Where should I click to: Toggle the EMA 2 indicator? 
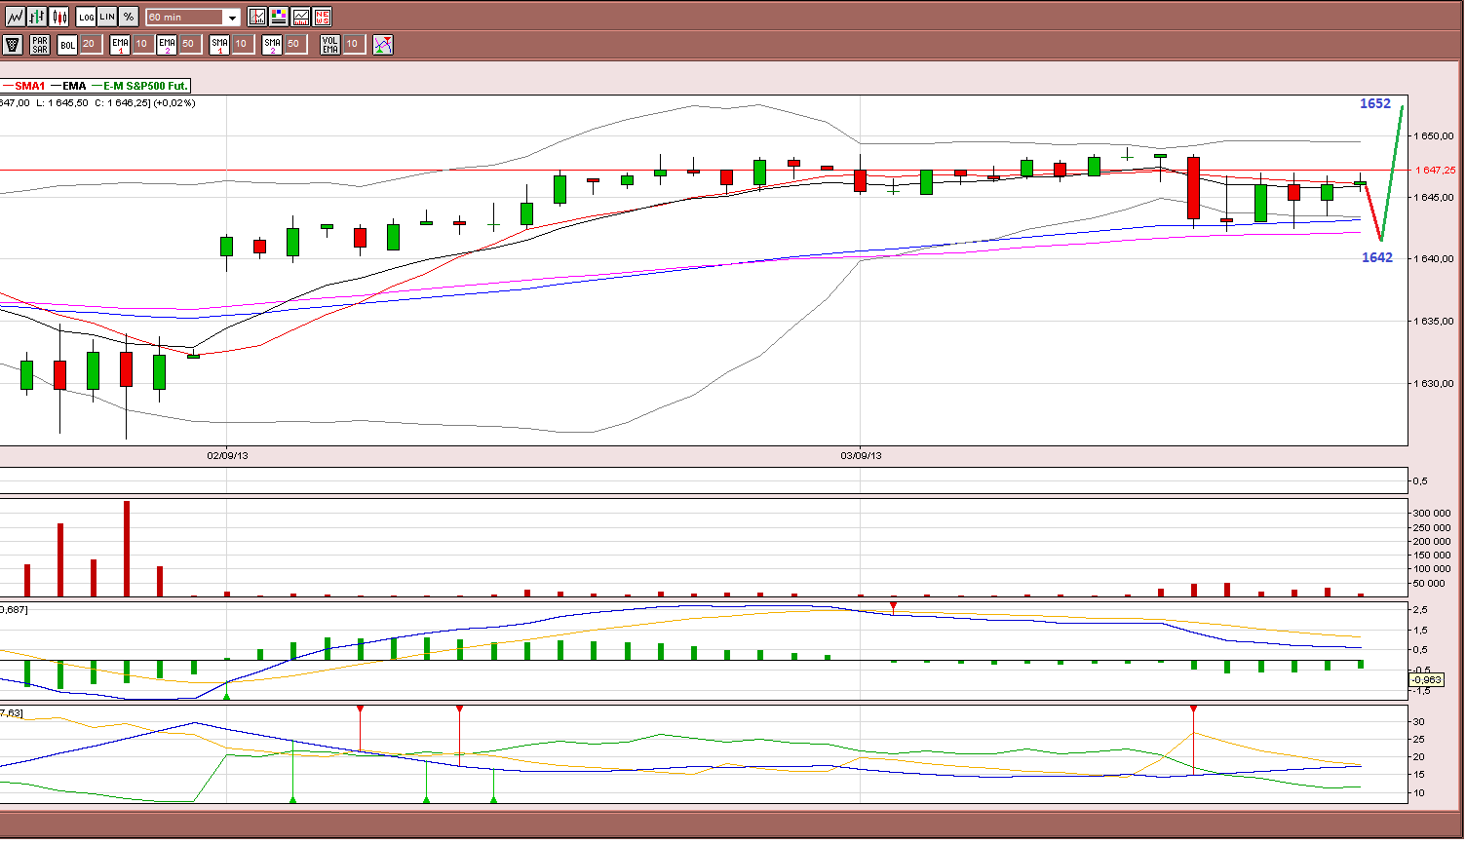point(167,45)
